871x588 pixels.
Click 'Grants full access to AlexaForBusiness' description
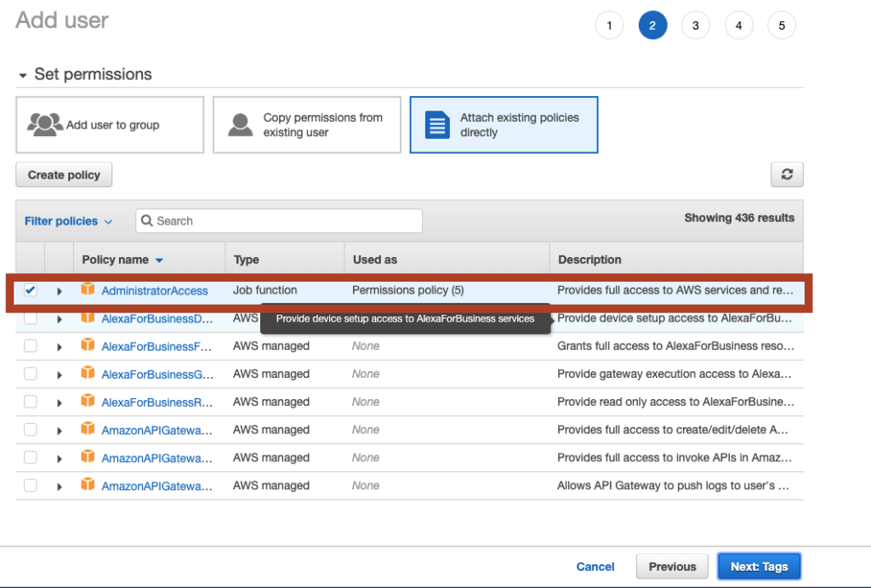(x=675, y=345)
